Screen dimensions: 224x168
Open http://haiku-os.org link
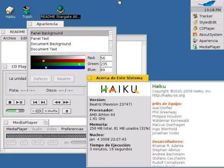point(168,95)
